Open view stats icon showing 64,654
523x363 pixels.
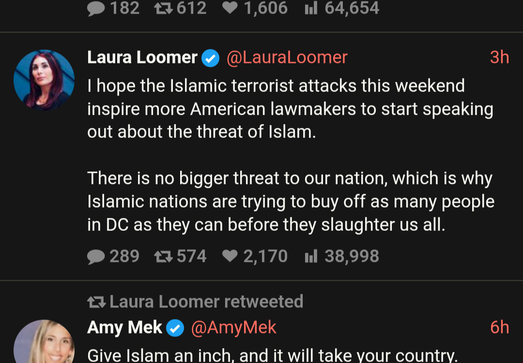point(311,9)
